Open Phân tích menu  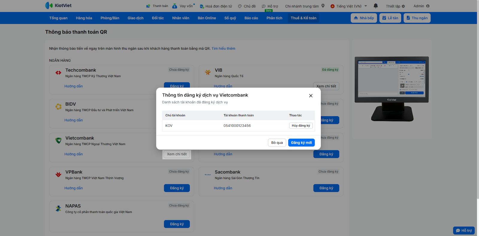[275, 18]
